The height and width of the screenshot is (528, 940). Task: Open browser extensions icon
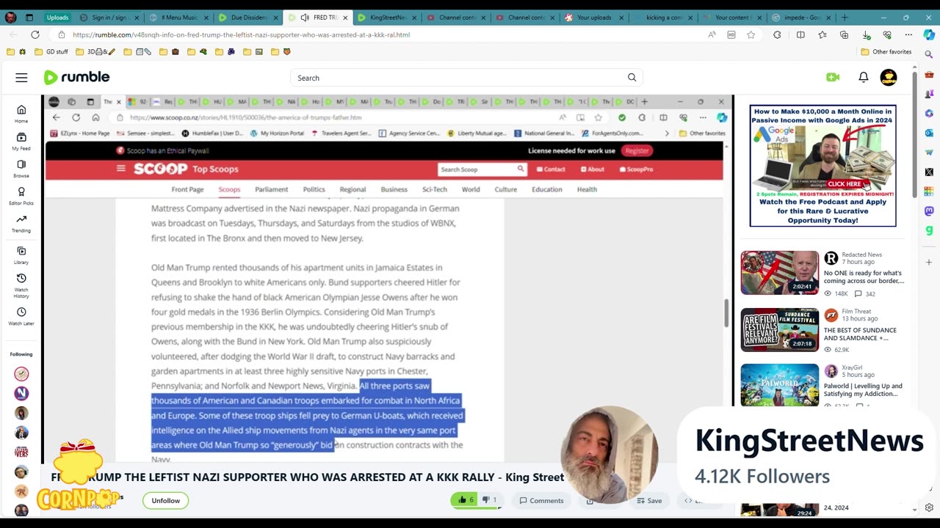pyautogui.click(x=777, y=34)
